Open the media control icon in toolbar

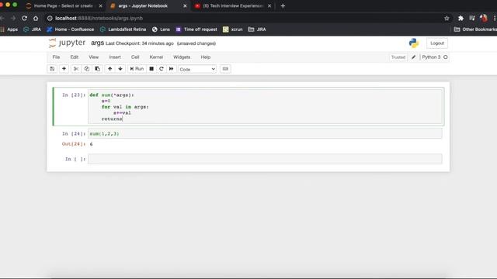click(x=472, y=19)
